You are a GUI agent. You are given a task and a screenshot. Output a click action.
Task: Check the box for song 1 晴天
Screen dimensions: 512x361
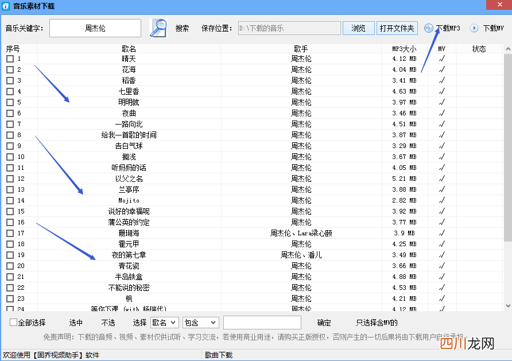coord(10,59)
